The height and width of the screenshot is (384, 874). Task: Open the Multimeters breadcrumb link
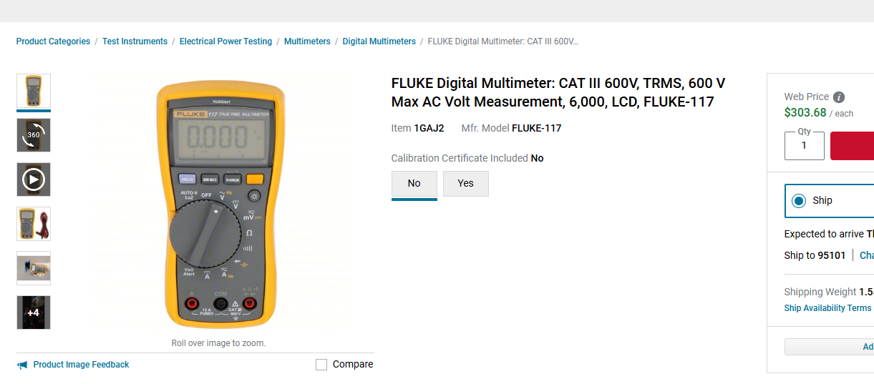pyautogui.click(x=307, y=41)
